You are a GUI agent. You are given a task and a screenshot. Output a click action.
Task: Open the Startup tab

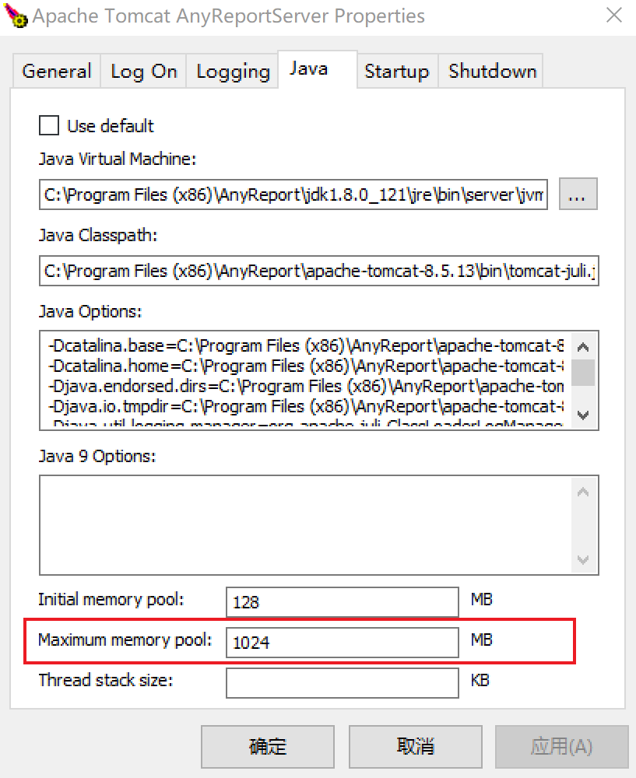coord(396,72)
